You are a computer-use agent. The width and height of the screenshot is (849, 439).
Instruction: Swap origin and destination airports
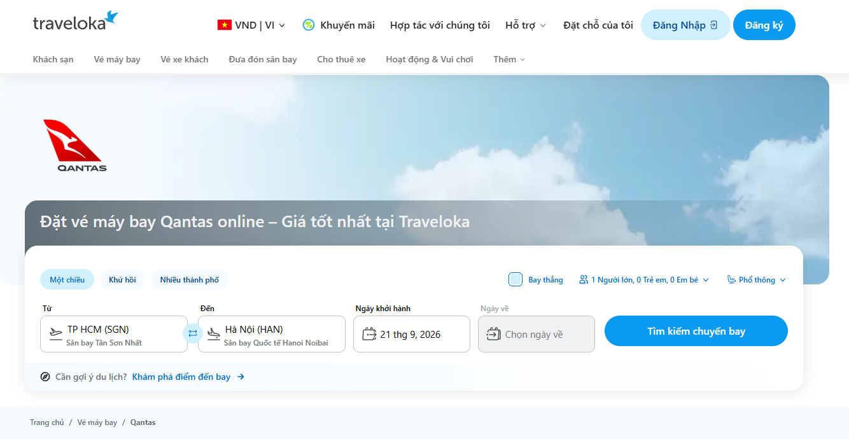click(x=193, y=333)
